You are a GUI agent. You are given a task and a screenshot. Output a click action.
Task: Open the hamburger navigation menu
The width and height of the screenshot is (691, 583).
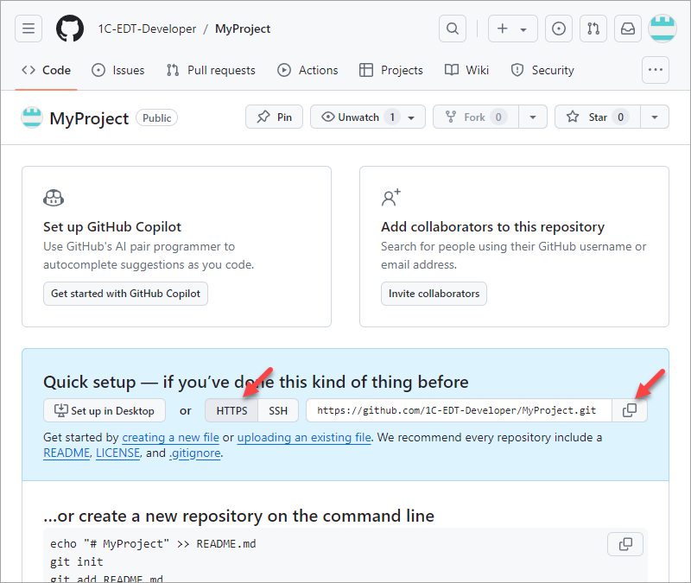[x=29, y=29]
